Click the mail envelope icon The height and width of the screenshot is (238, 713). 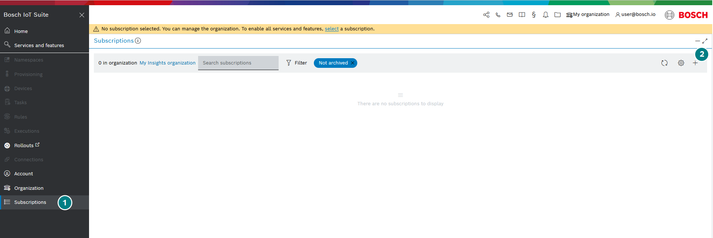[510, 15]
